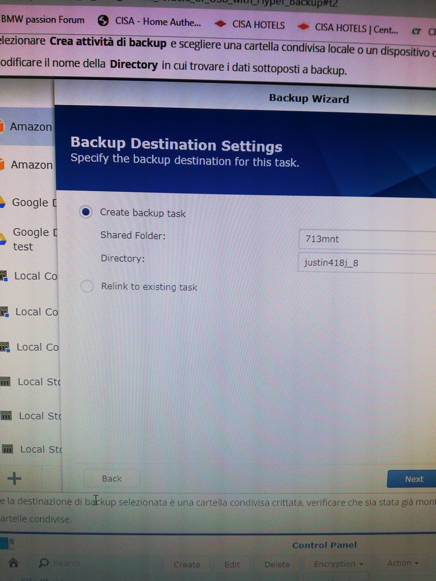Viewport: 436px width, 581px height.
Task: Open the BMW passion Forum bookmark
Action: (43, 20)
